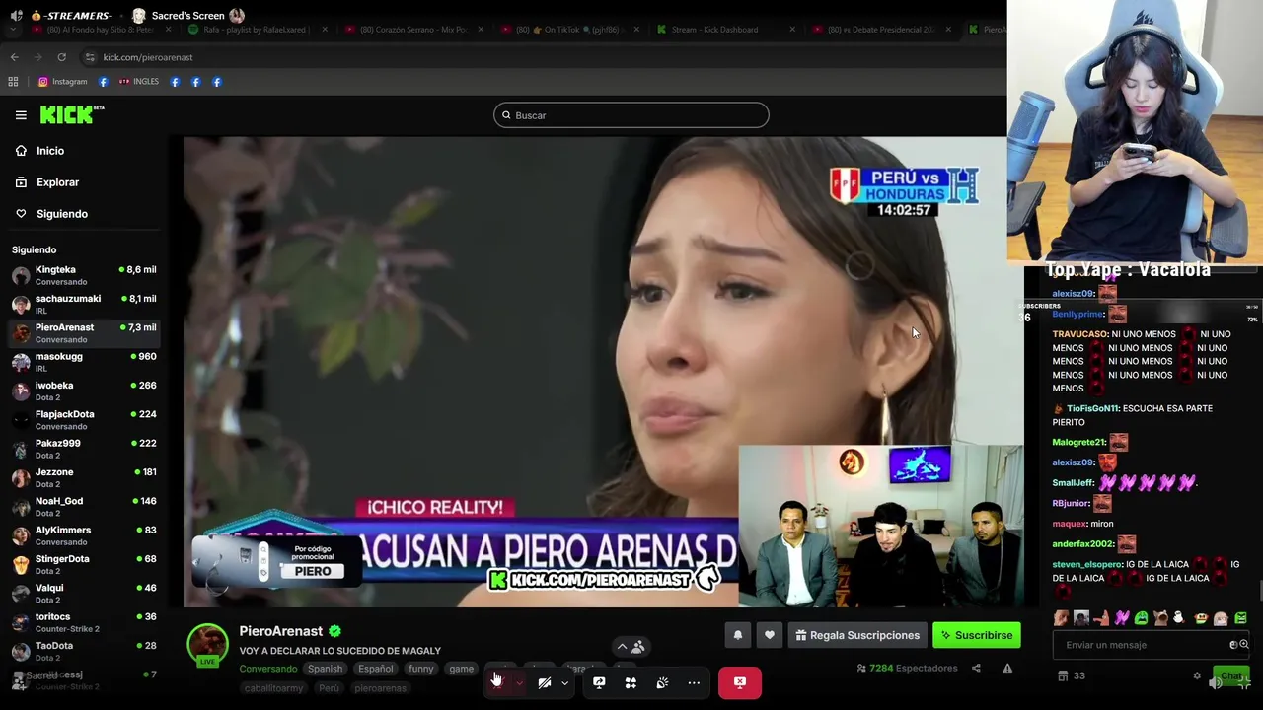Image resolution: width=1263 pixels, height=710 pixels.
Task: Open the browser tab search chevron
Action: [13, 30]
